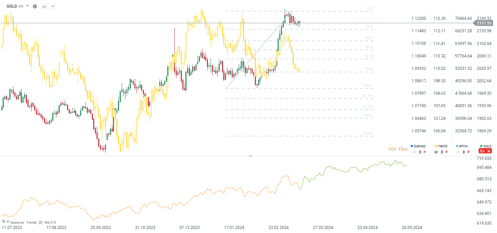The height and width of the screenshot is (233, 497).
Task: Reorder EURUSD overlay with up-down arrows
Action: point(420,152)
